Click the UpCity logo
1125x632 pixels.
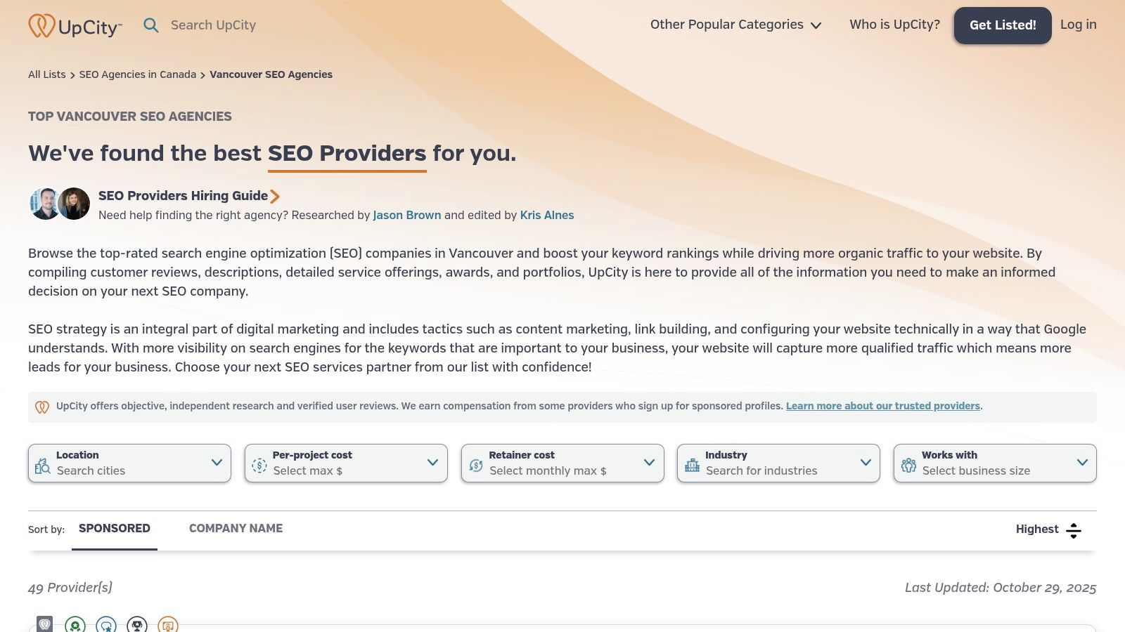click(x=75, y=25)
